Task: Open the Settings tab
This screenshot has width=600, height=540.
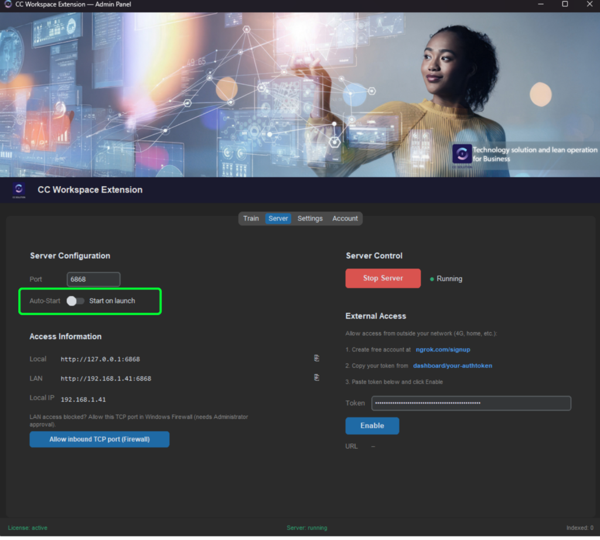Action: (x=310, y=218)
